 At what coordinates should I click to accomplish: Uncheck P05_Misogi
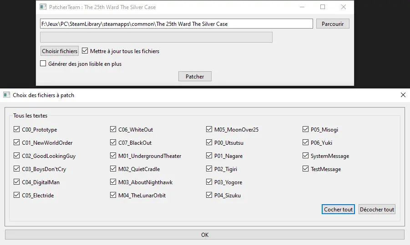click(305, 129)
